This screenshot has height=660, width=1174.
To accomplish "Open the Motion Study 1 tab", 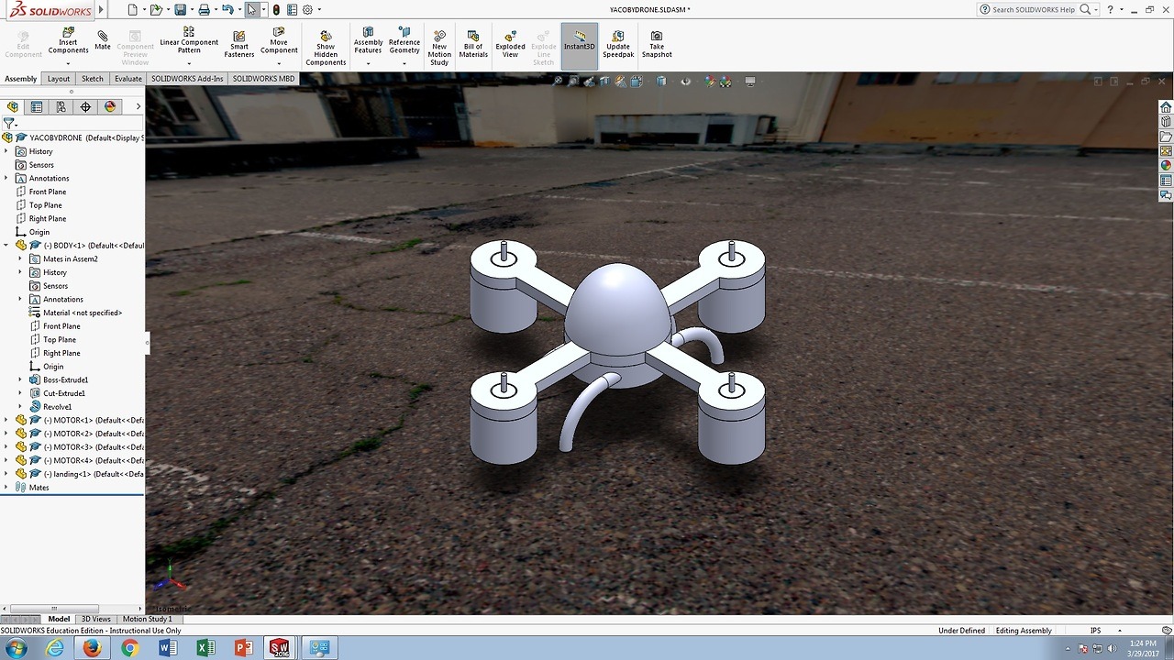I will (x=147, y=619).
